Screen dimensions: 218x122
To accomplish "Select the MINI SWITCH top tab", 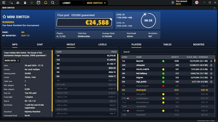I will [x=95, y=3].
